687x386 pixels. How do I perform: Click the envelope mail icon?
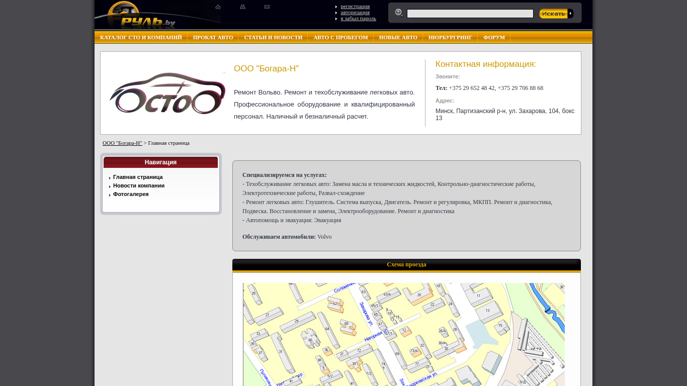[267, 7]
